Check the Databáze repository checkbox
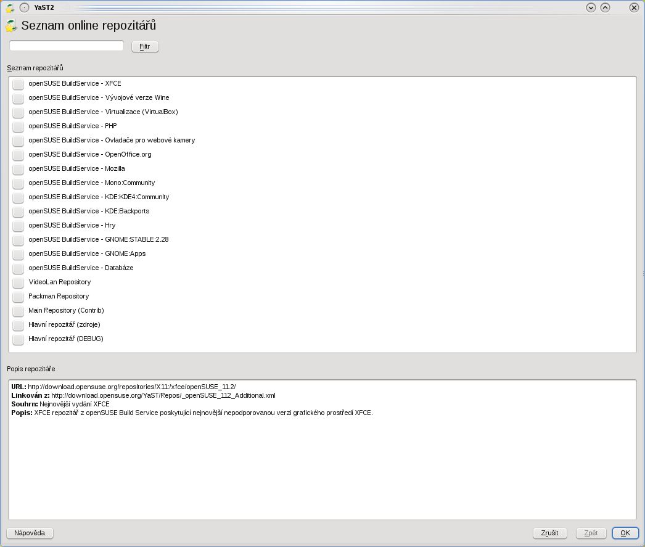Image resolution: width=645 pixels, height=547 pixels. 18,268
